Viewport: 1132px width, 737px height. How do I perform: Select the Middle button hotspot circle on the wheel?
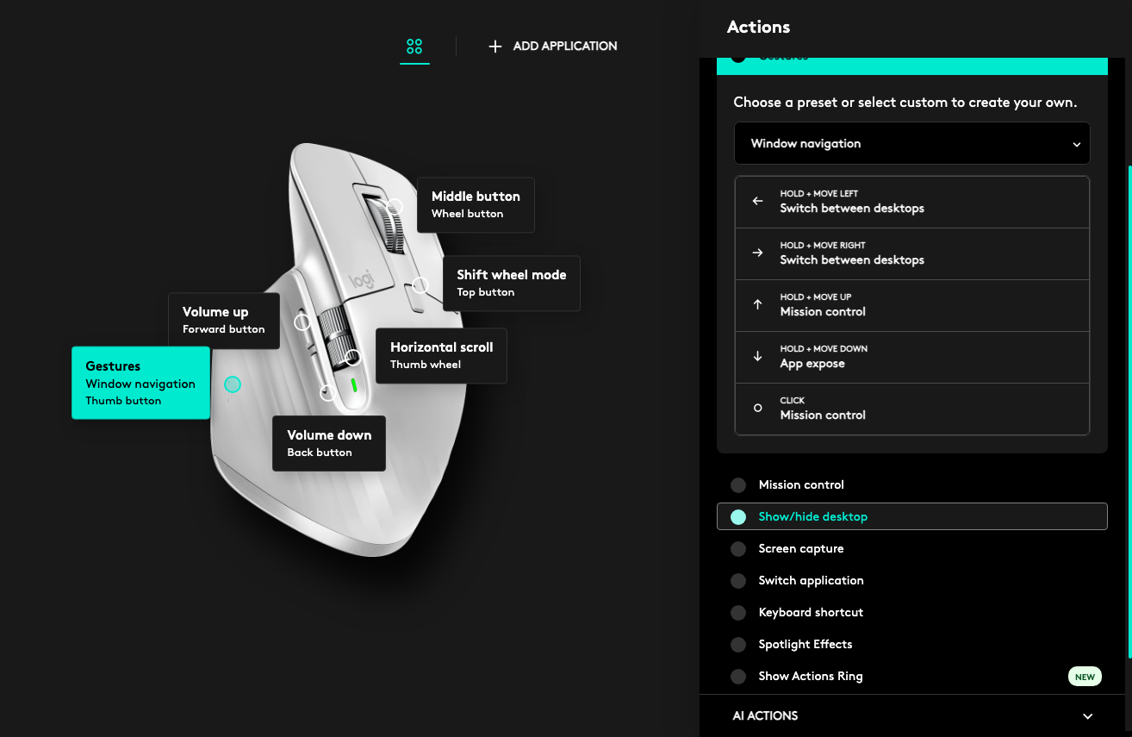395,207
